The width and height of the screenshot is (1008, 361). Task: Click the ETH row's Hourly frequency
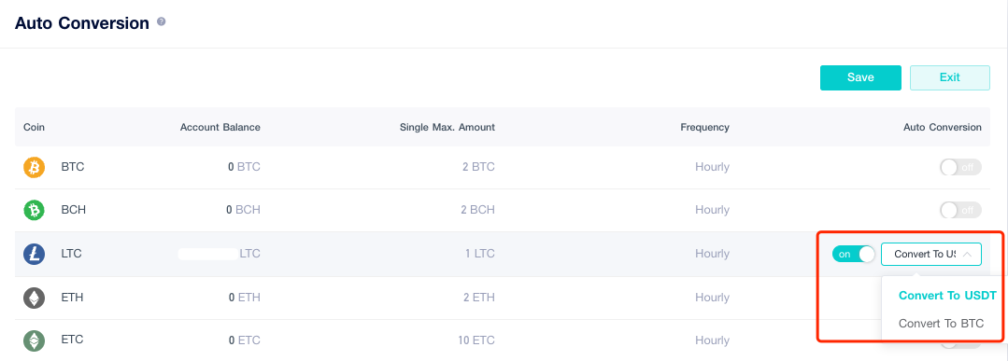(x=712, y=298)
